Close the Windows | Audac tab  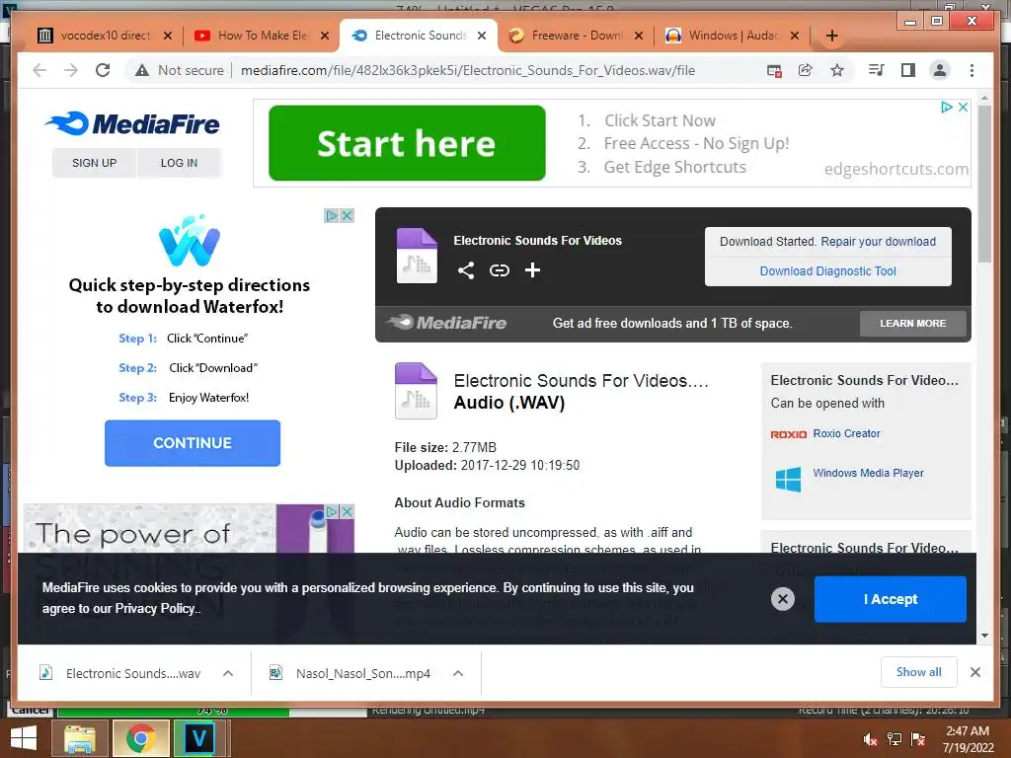[x=795, y=36]
